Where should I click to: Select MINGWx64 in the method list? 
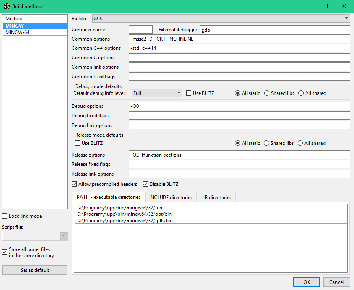click(x=17, y=32)
